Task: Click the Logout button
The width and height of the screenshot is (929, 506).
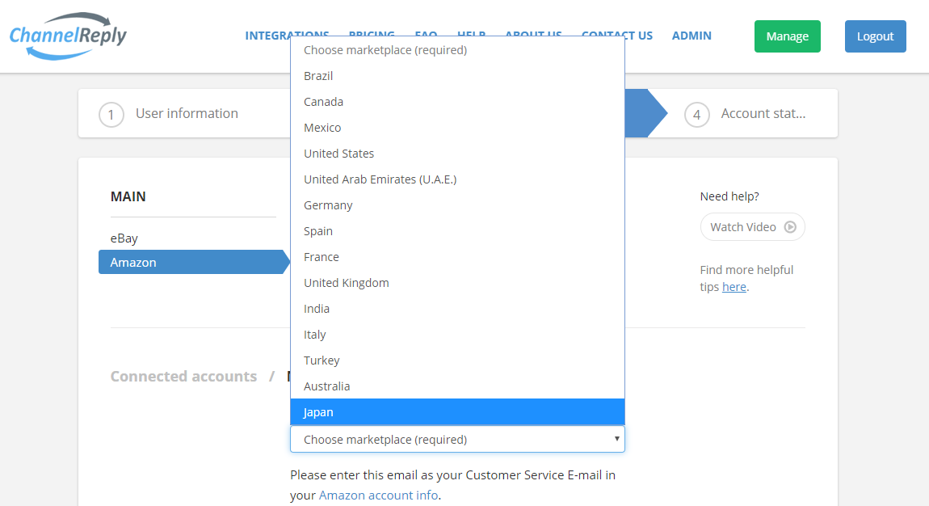Action: [x=875, y=36]
